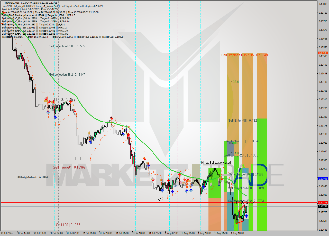The image size is (329, 236).
Task: Click the '1 Aug 06:00' time axis label
Action: pyautogui.click(x=188, y=233)
